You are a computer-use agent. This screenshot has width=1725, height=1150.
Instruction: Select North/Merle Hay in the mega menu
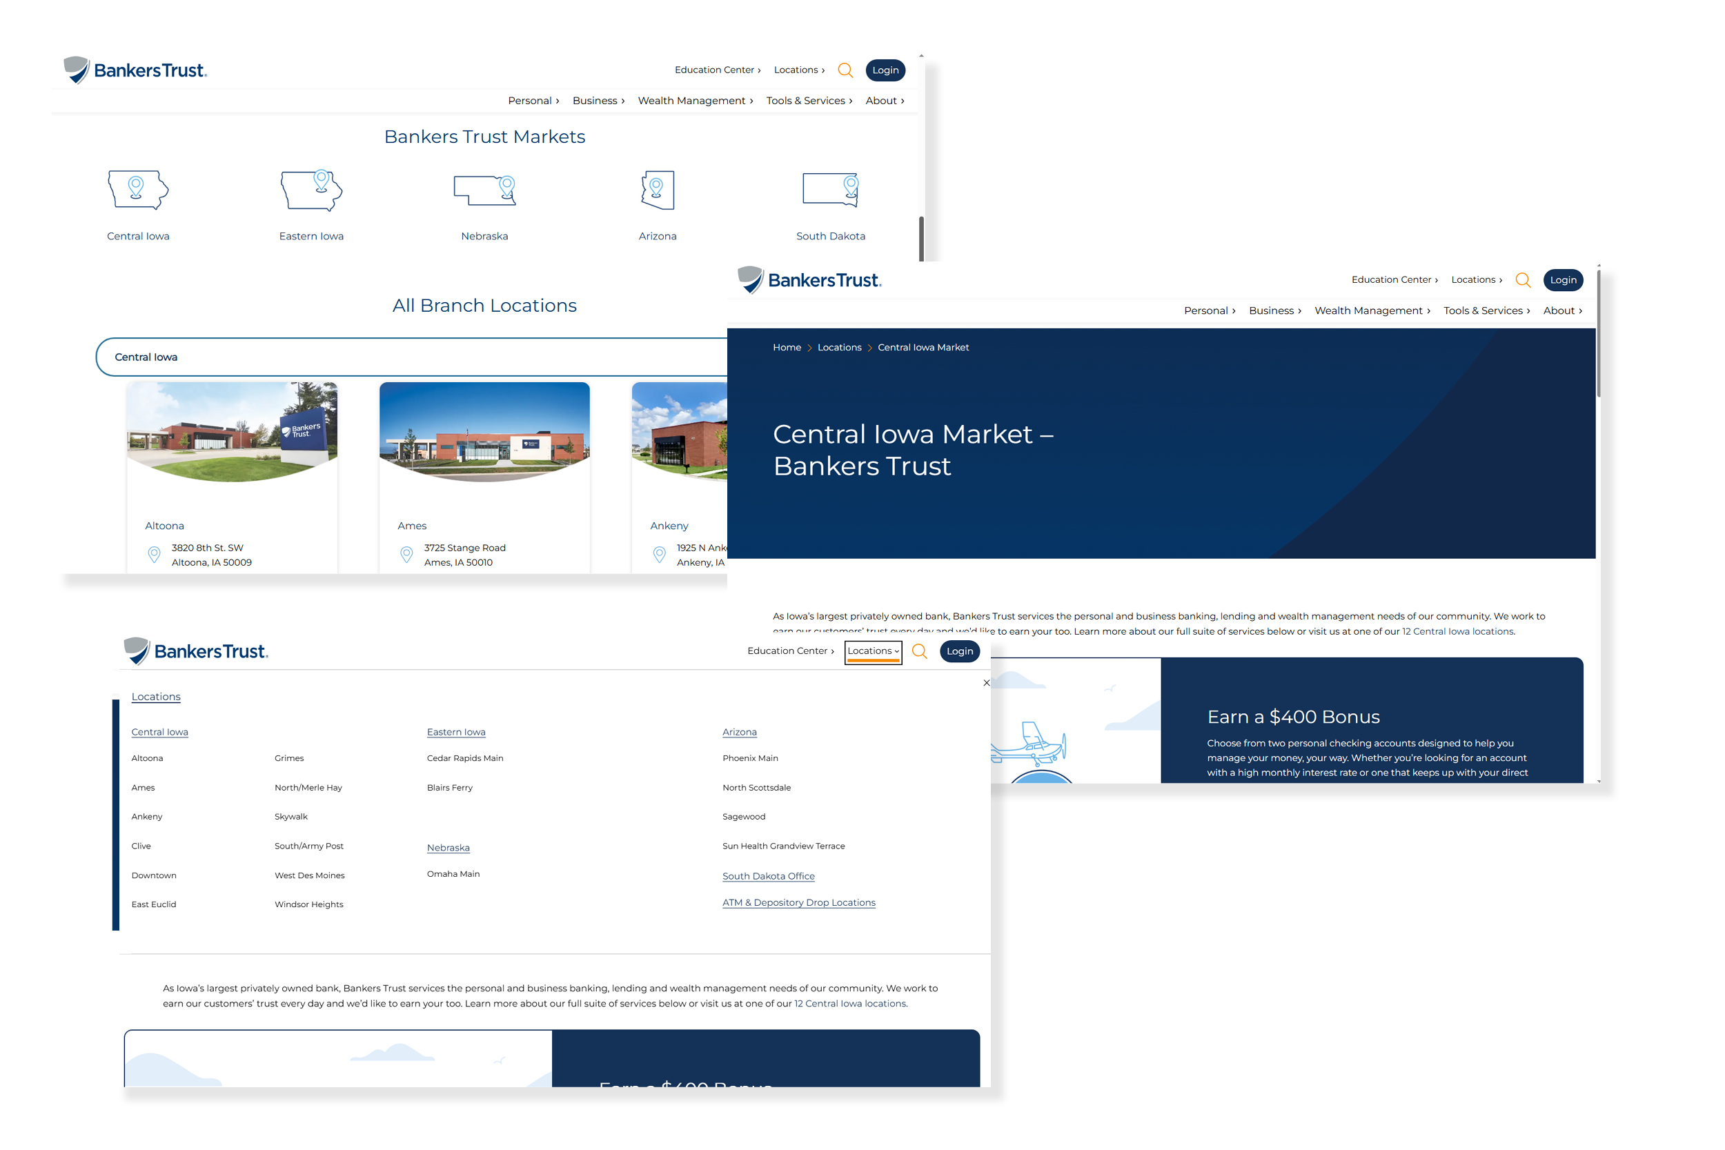tap(308, 788)
